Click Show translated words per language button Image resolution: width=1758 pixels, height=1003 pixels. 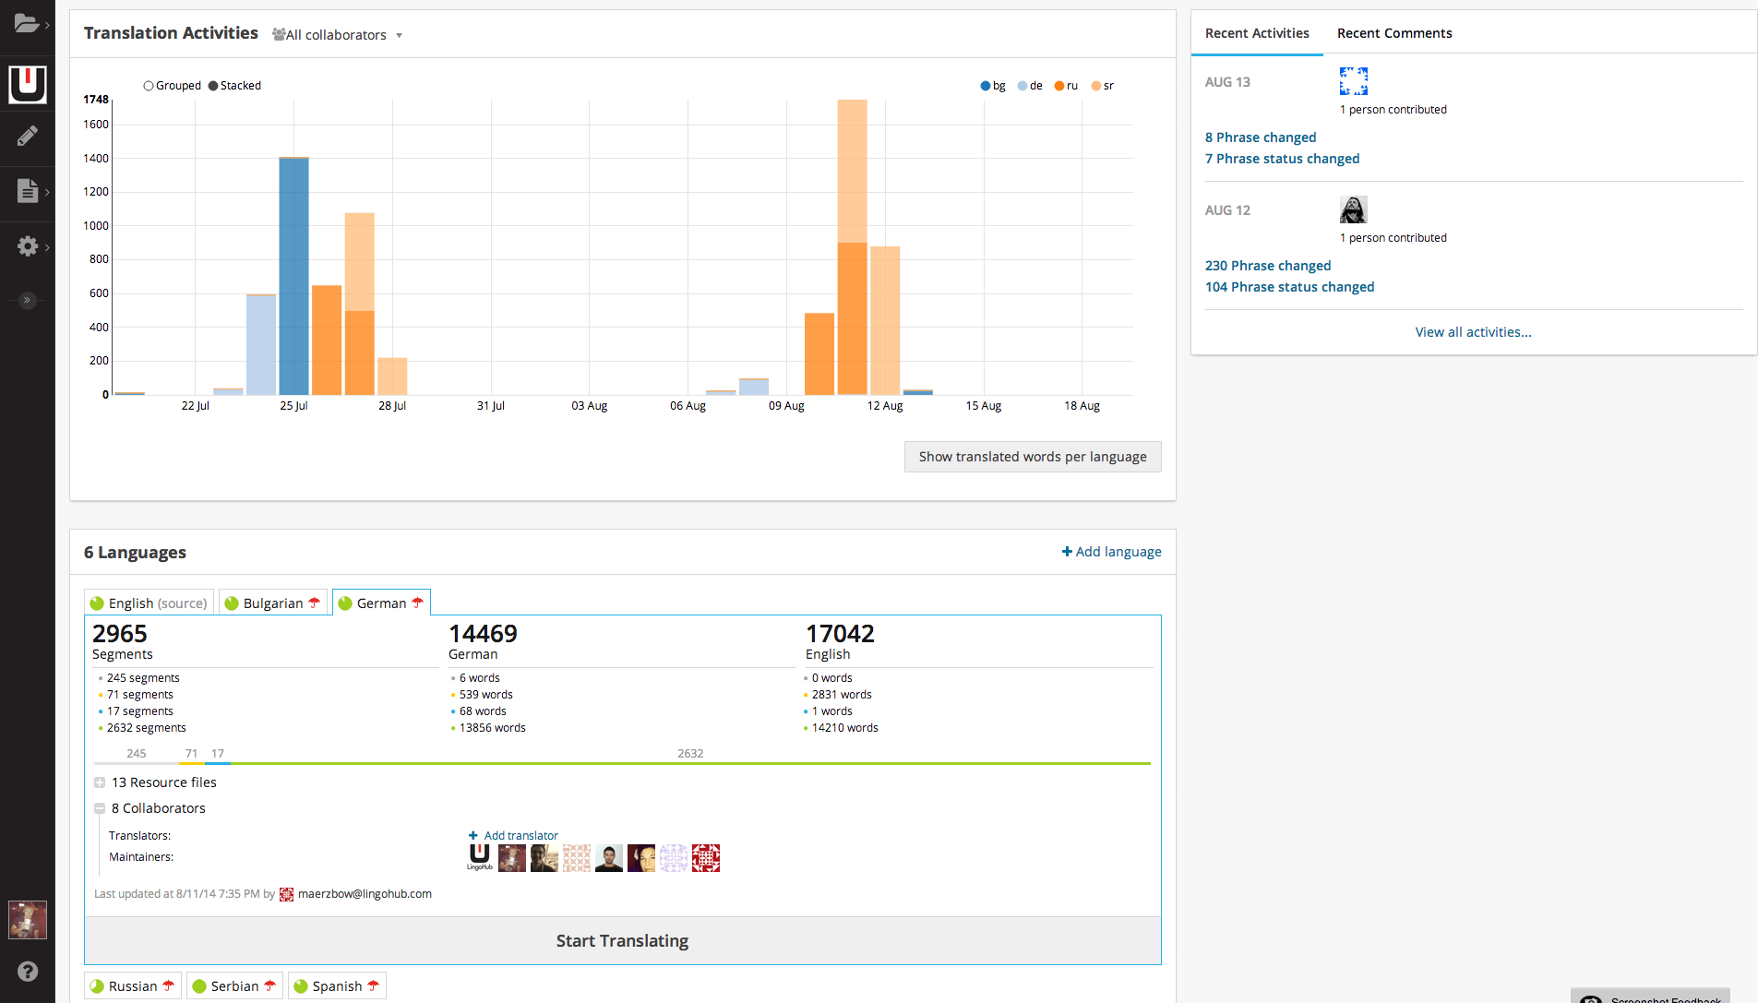pos(1032,457)
